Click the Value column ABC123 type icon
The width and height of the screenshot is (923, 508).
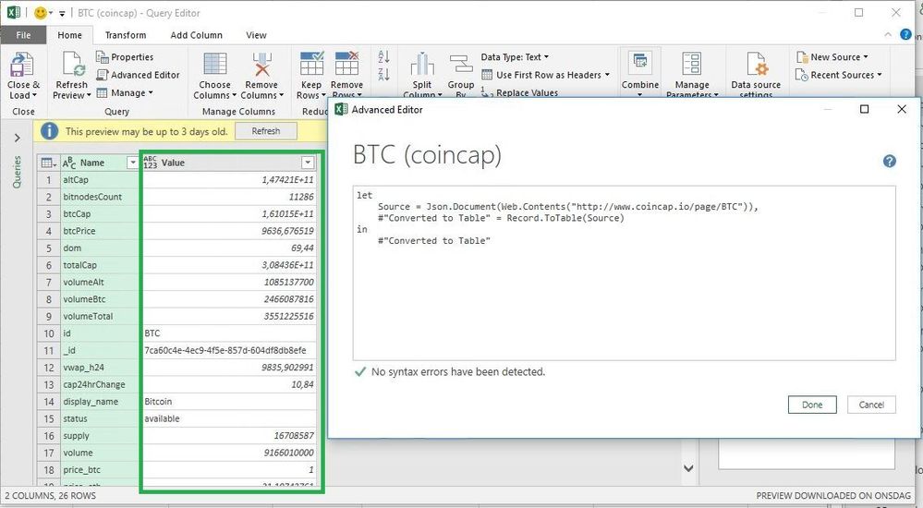(x=150, y=163)
